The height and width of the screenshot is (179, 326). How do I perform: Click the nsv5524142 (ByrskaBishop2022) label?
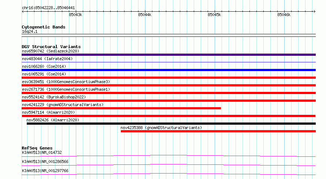click(54, 97)
